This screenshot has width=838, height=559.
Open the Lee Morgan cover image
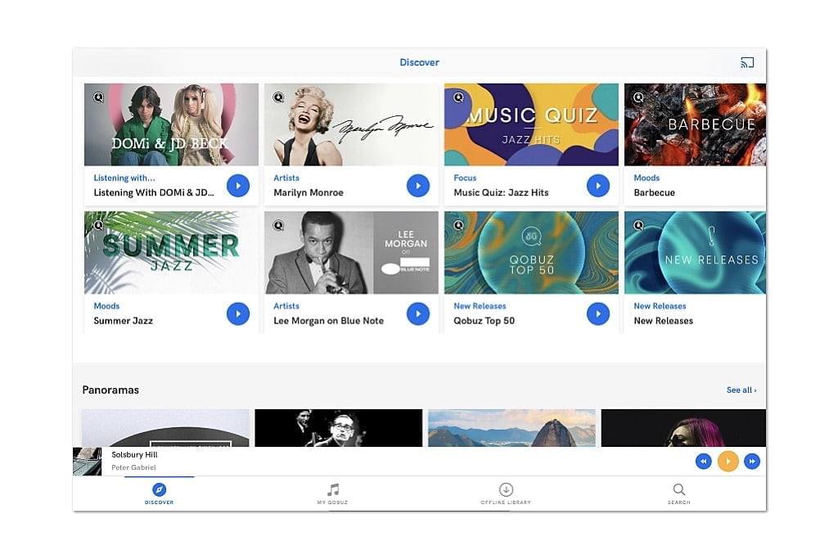(x=351, y=253)
